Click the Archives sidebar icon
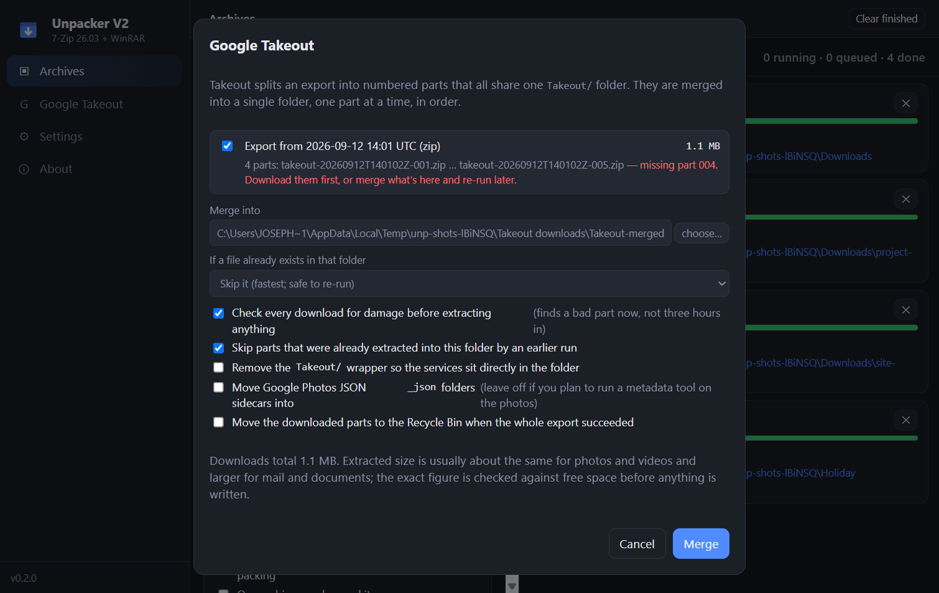Image resolution: width=939 pixels, height=593 pixels. click(x=24, y=71)
